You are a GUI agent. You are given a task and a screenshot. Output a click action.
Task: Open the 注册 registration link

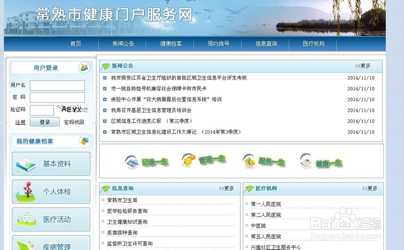tap(19, 122)
